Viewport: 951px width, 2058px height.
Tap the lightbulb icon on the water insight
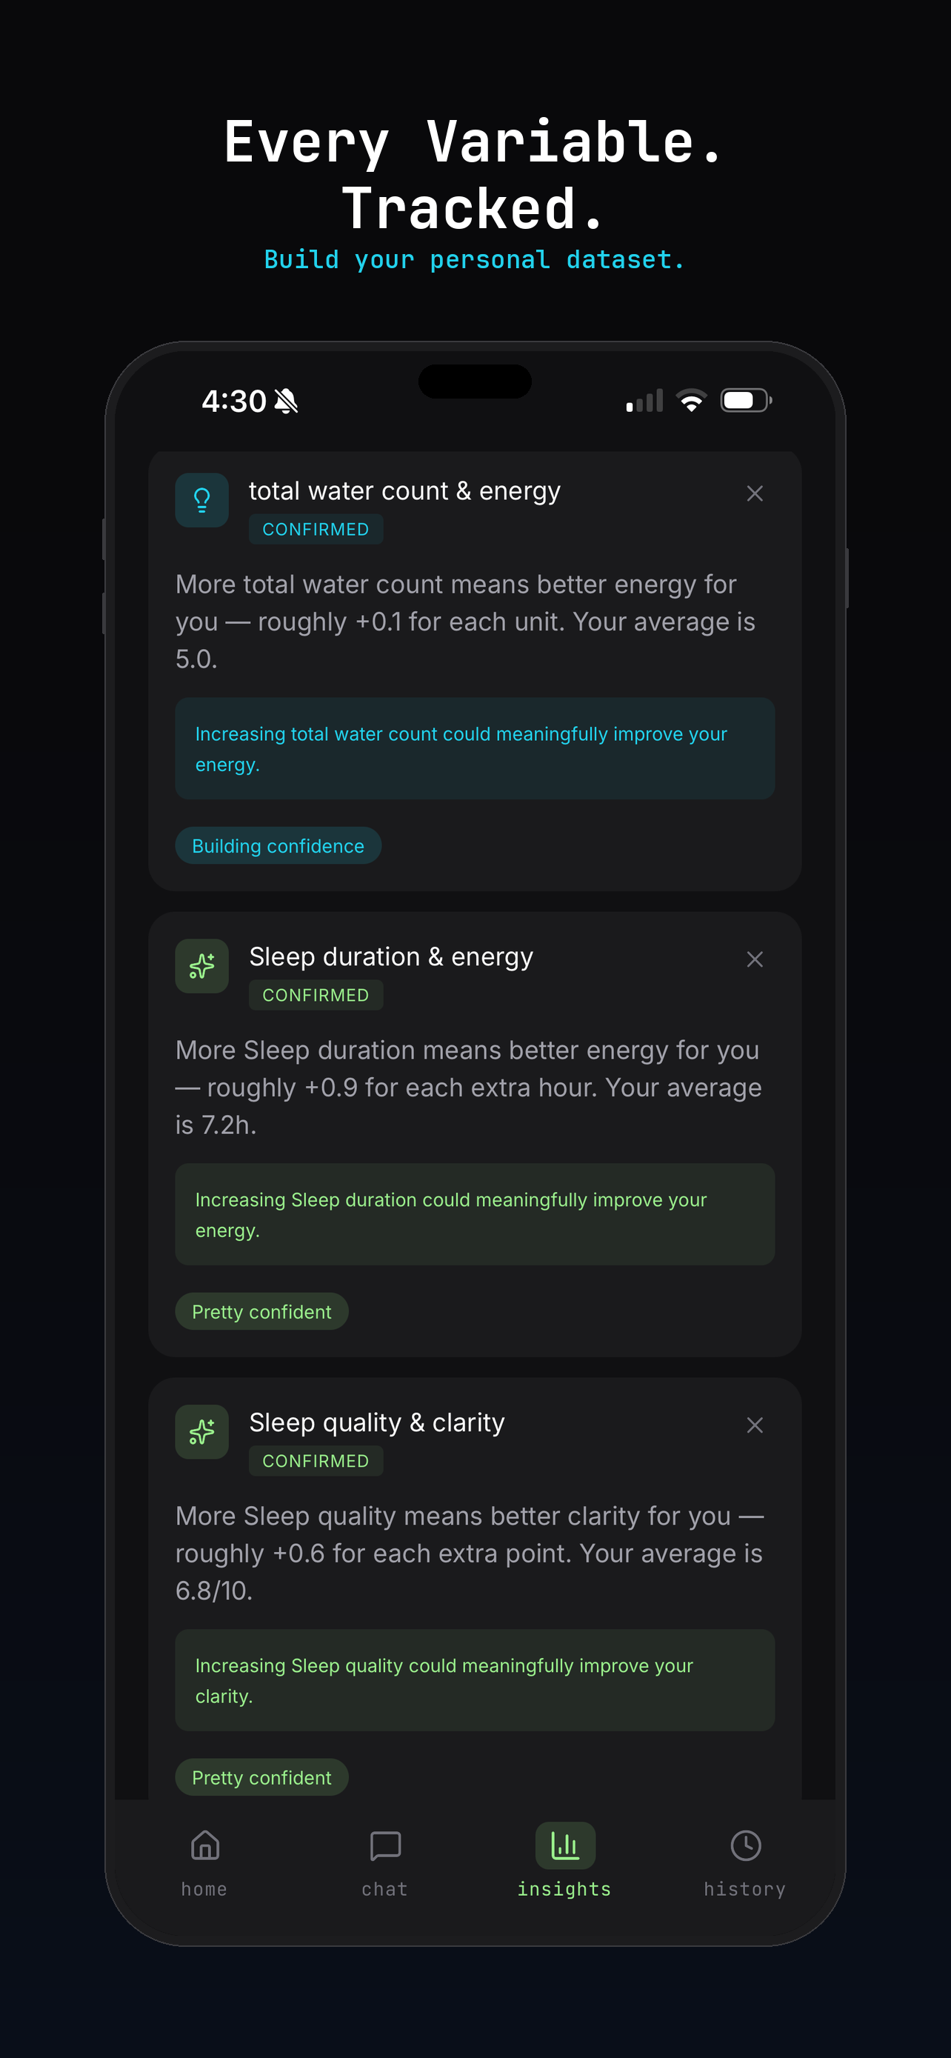pos(201,500)
